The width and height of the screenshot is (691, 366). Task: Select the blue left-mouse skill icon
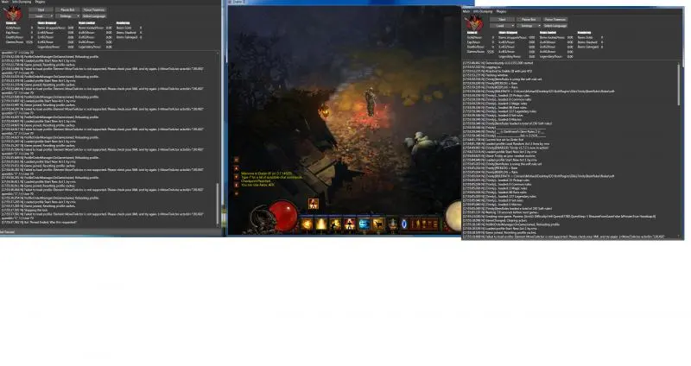[364, 224]
